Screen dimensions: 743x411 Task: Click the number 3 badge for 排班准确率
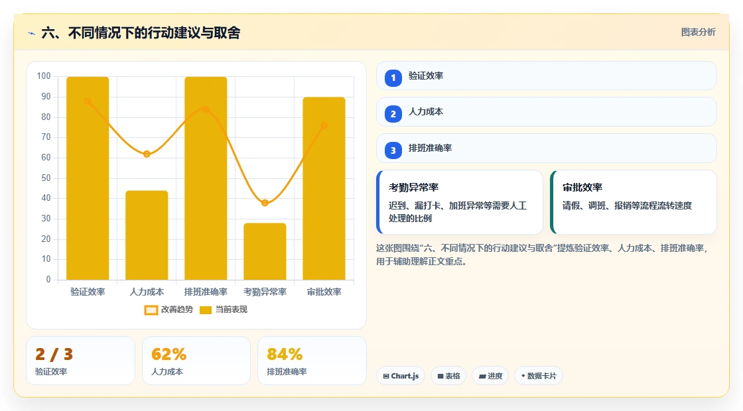click(393, 150)
